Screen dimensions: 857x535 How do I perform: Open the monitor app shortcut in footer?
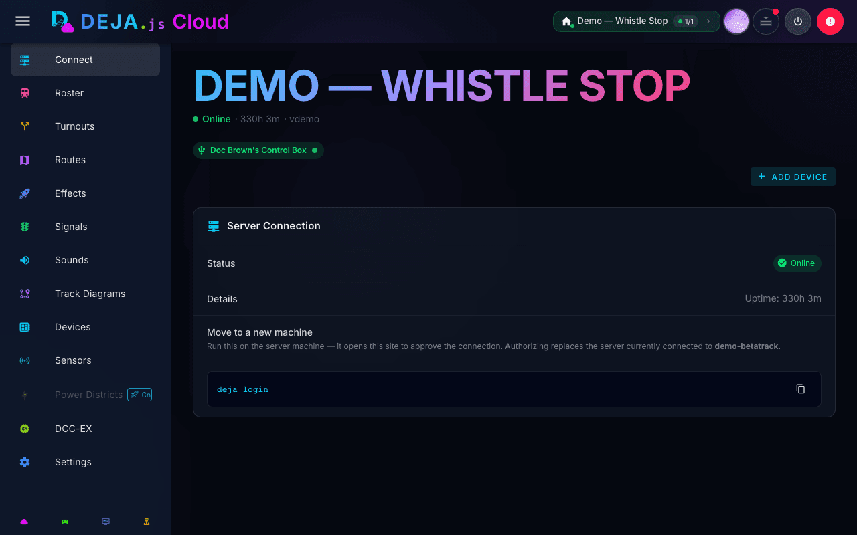tap(106, 522)
